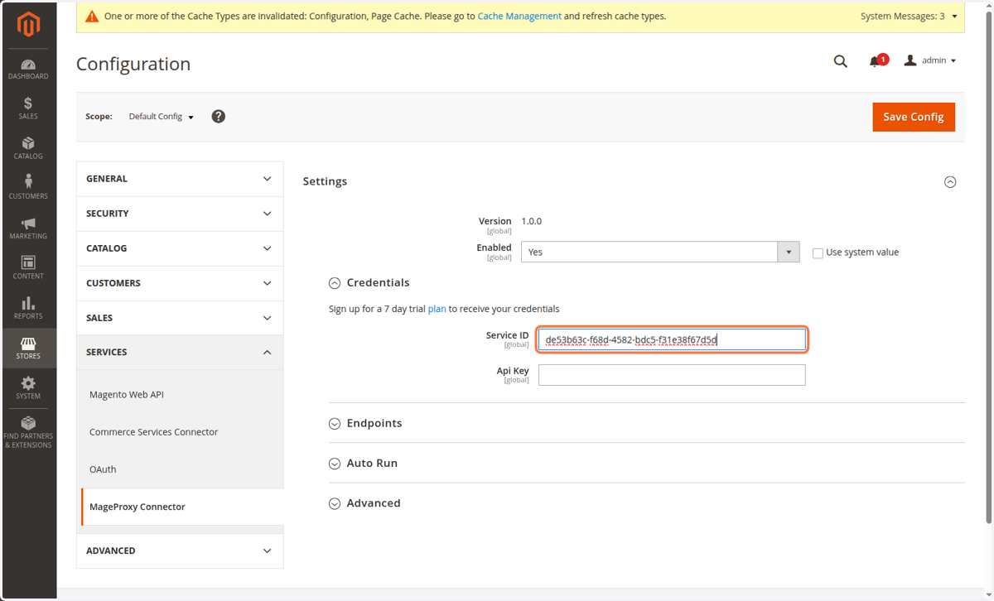
Task: Collapse the Credentials group
Action: (369, 282)
